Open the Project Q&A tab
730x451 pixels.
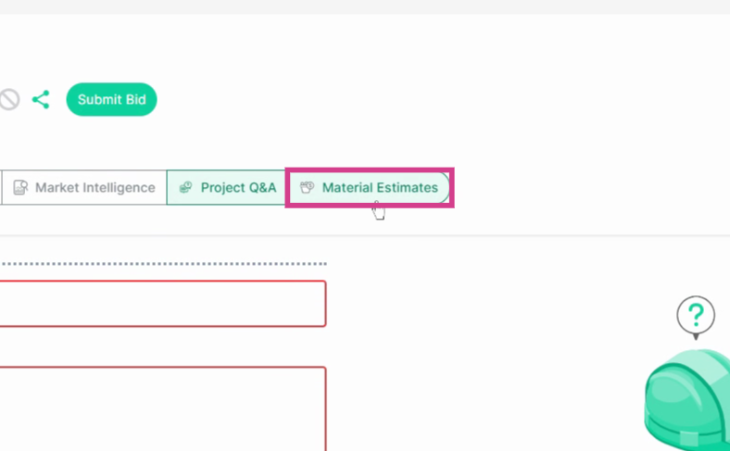pos(227,188)
